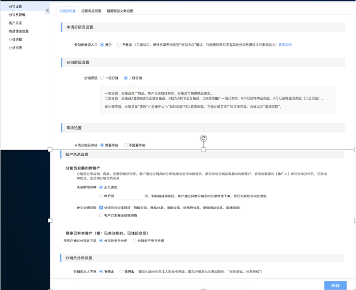Uncheck 分销员的分享链接 checkbox
The width and height of the screenshot is (356, 290).
coord(101,208)
